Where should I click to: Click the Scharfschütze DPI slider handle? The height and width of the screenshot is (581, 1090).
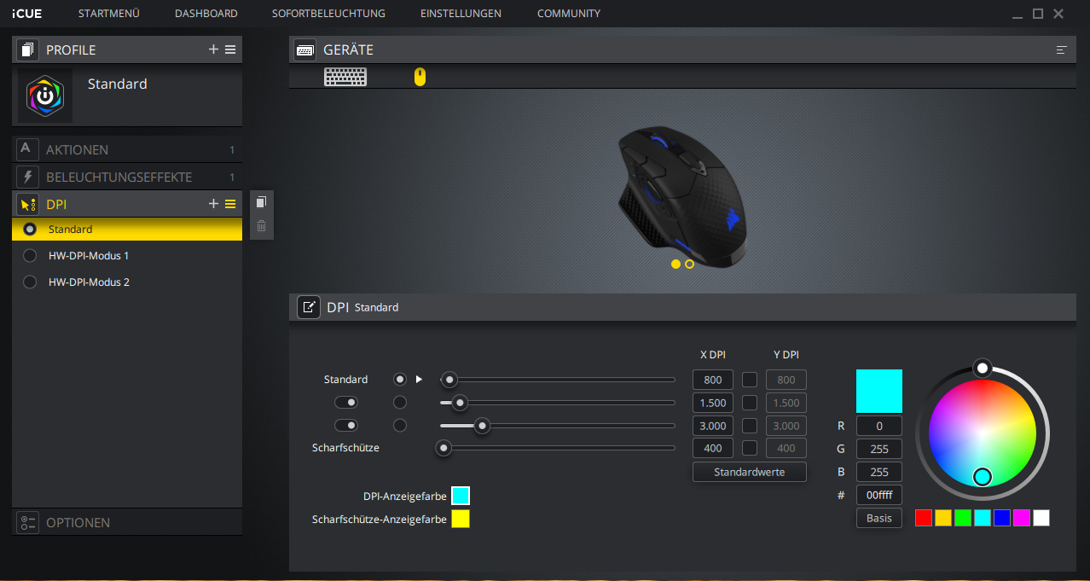pos(444,448)
